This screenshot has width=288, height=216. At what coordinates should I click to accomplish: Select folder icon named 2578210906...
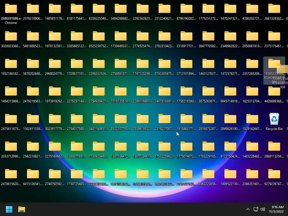tap(33, 9)
